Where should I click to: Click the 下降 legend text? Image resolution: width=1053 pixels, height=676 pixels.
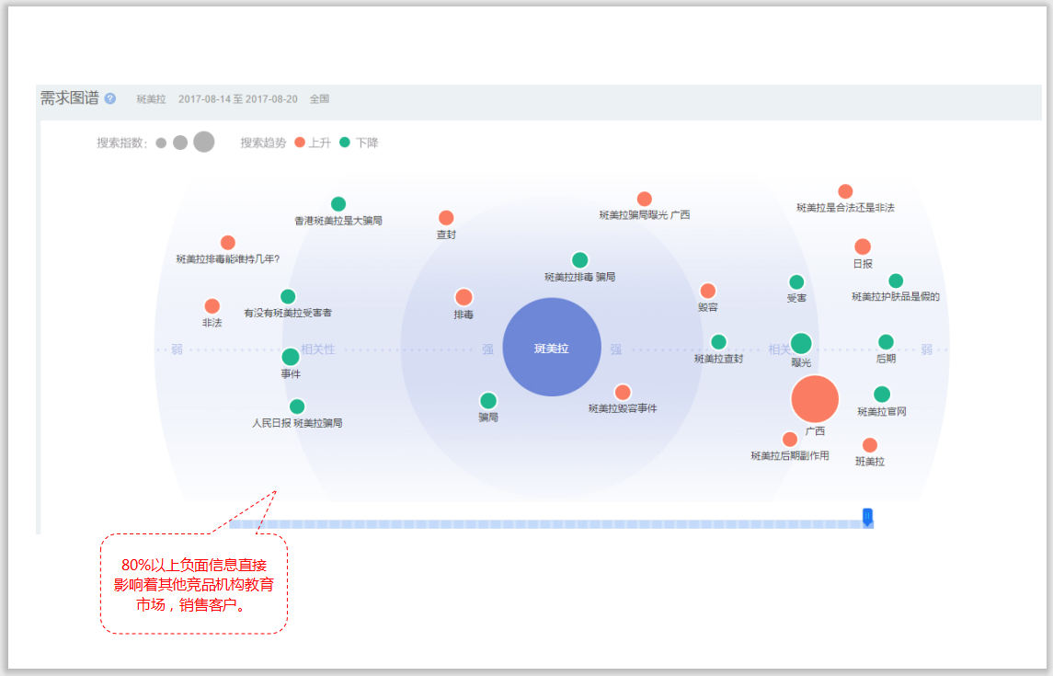367,143
